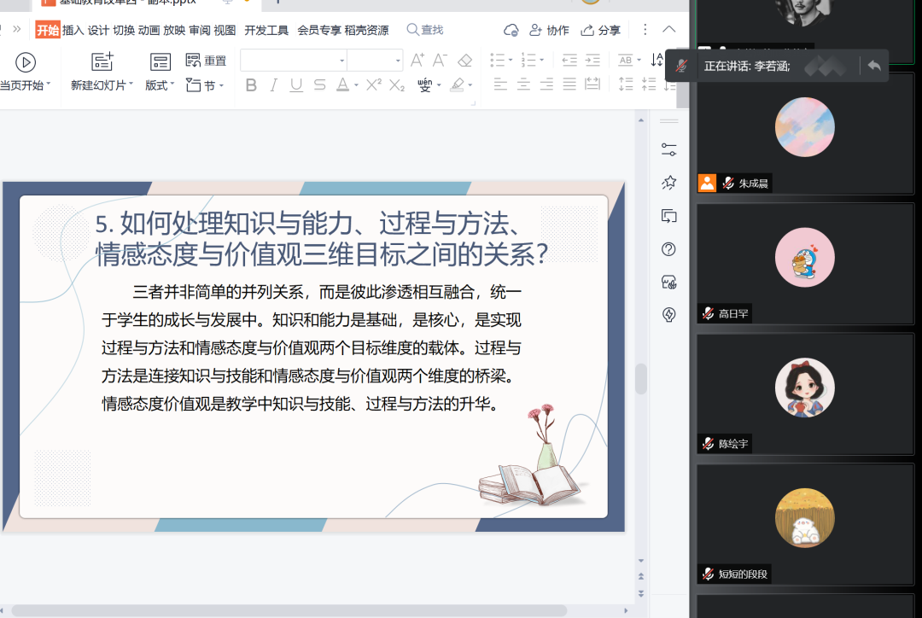Click the 分享 share button
The image size is (922, 618).
(x=601, y=30)
